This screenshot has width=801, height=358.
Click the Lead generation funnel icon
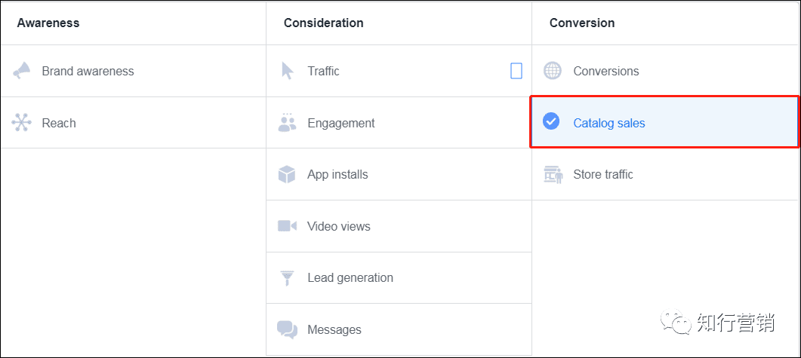287,278
